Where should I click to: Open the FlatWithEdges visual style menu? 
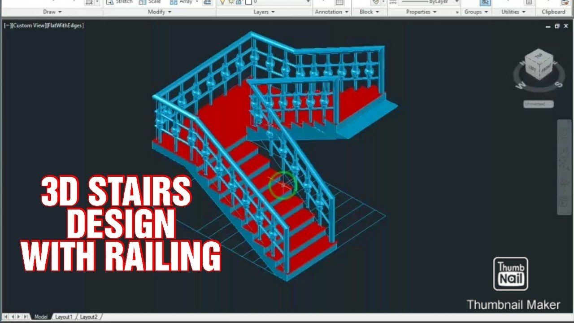click(65, 26)
